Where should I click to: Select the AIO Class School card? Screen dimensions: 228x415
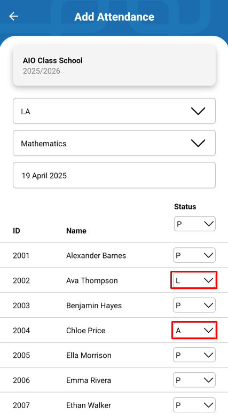point(114,65)
